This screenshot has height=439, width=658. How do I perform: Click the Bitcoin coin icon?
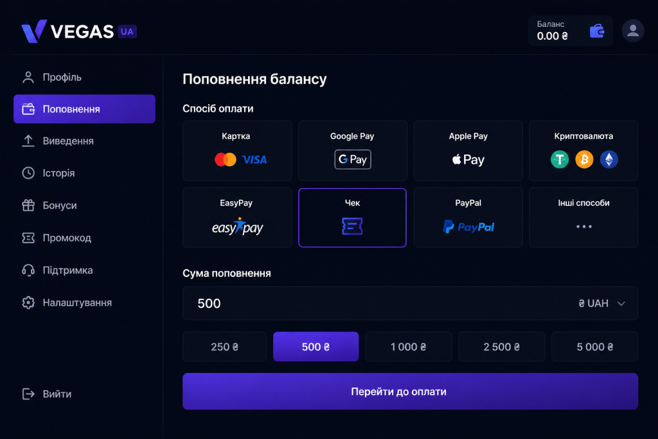[x=584, y=159]
